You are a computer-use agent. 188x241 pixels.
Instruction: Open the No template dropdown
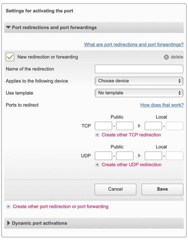coord(139,93)
